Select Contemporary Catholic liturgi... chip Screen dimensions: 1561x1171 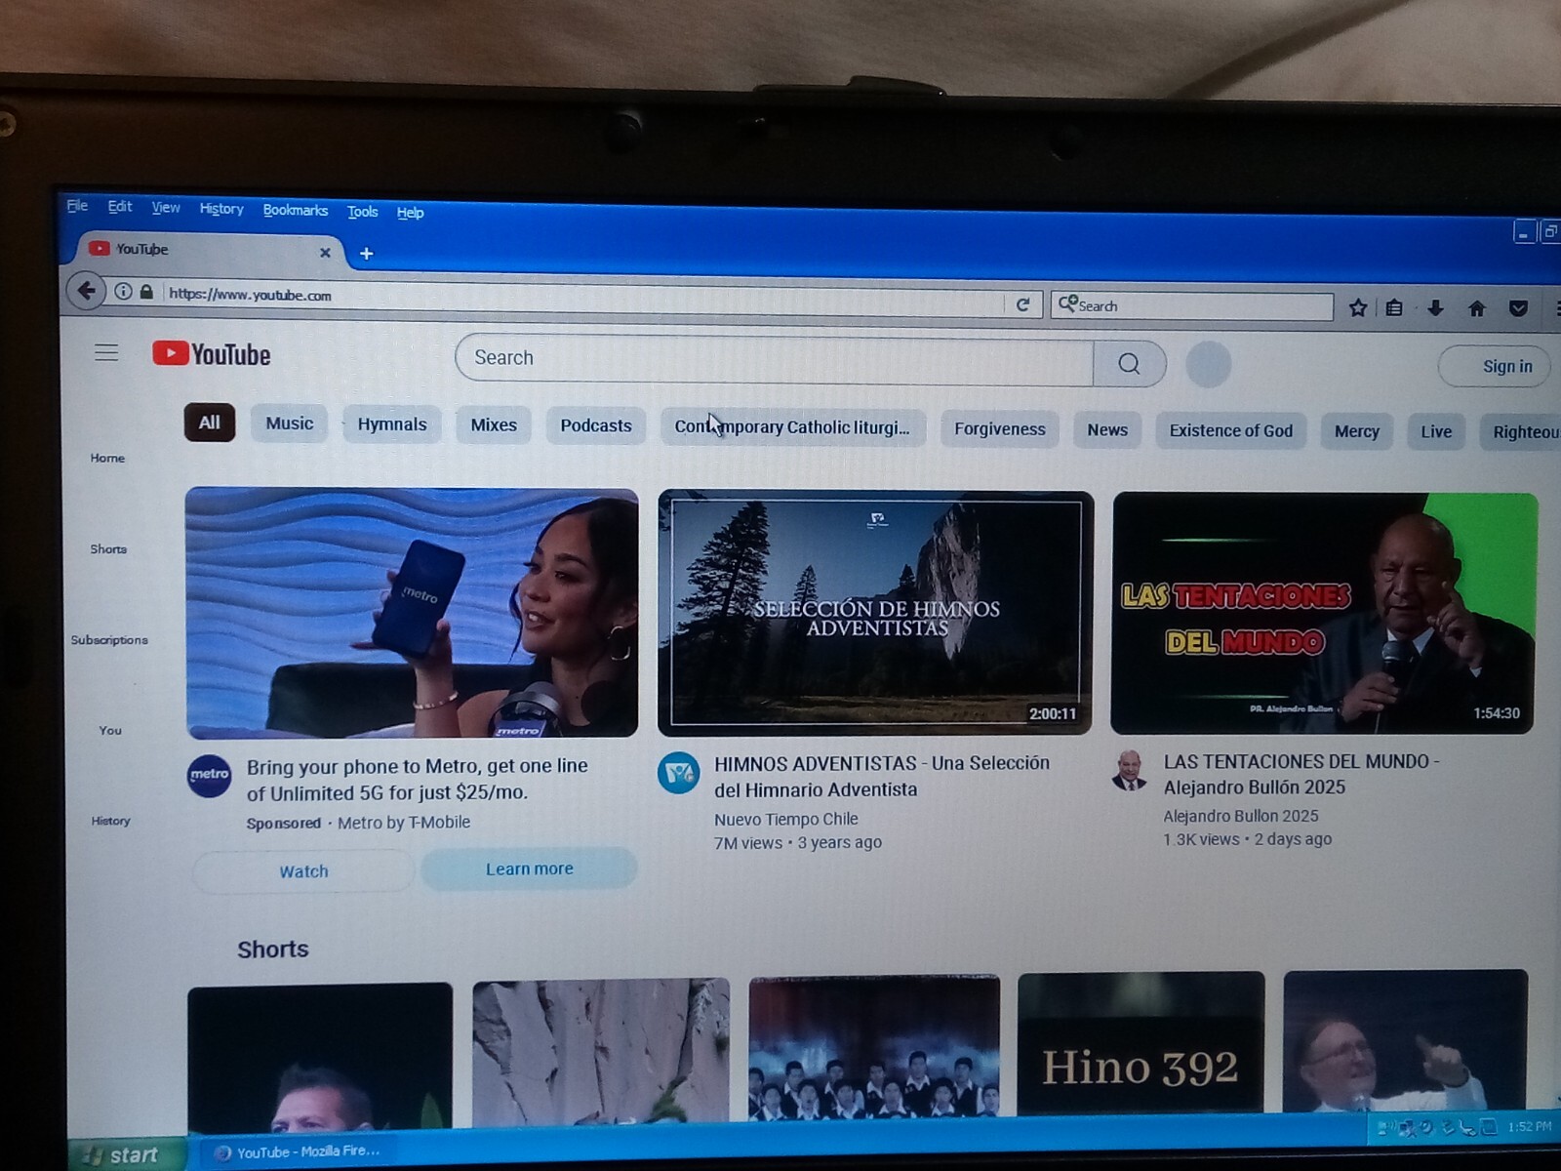pyautogui.click(x=792, y=427)
